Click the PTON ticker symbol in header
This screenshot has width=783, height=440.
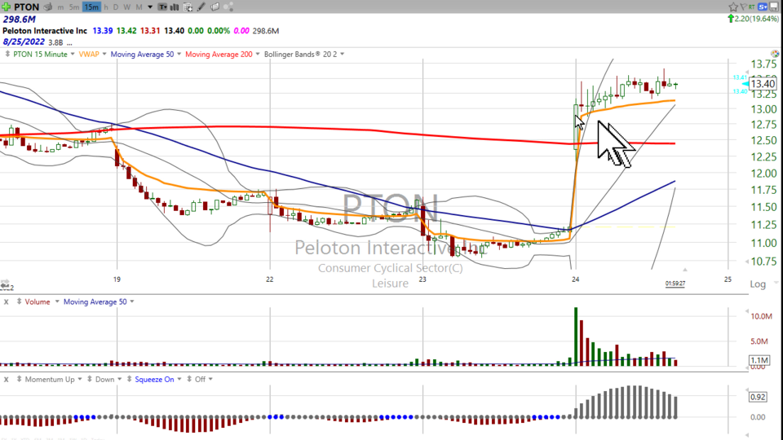(26, 7)
